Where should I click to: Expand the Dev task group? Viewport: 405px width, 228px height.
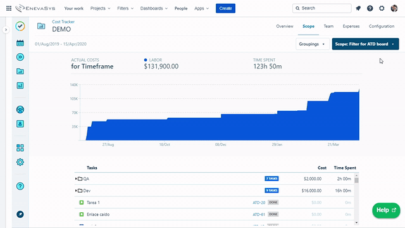76,191
